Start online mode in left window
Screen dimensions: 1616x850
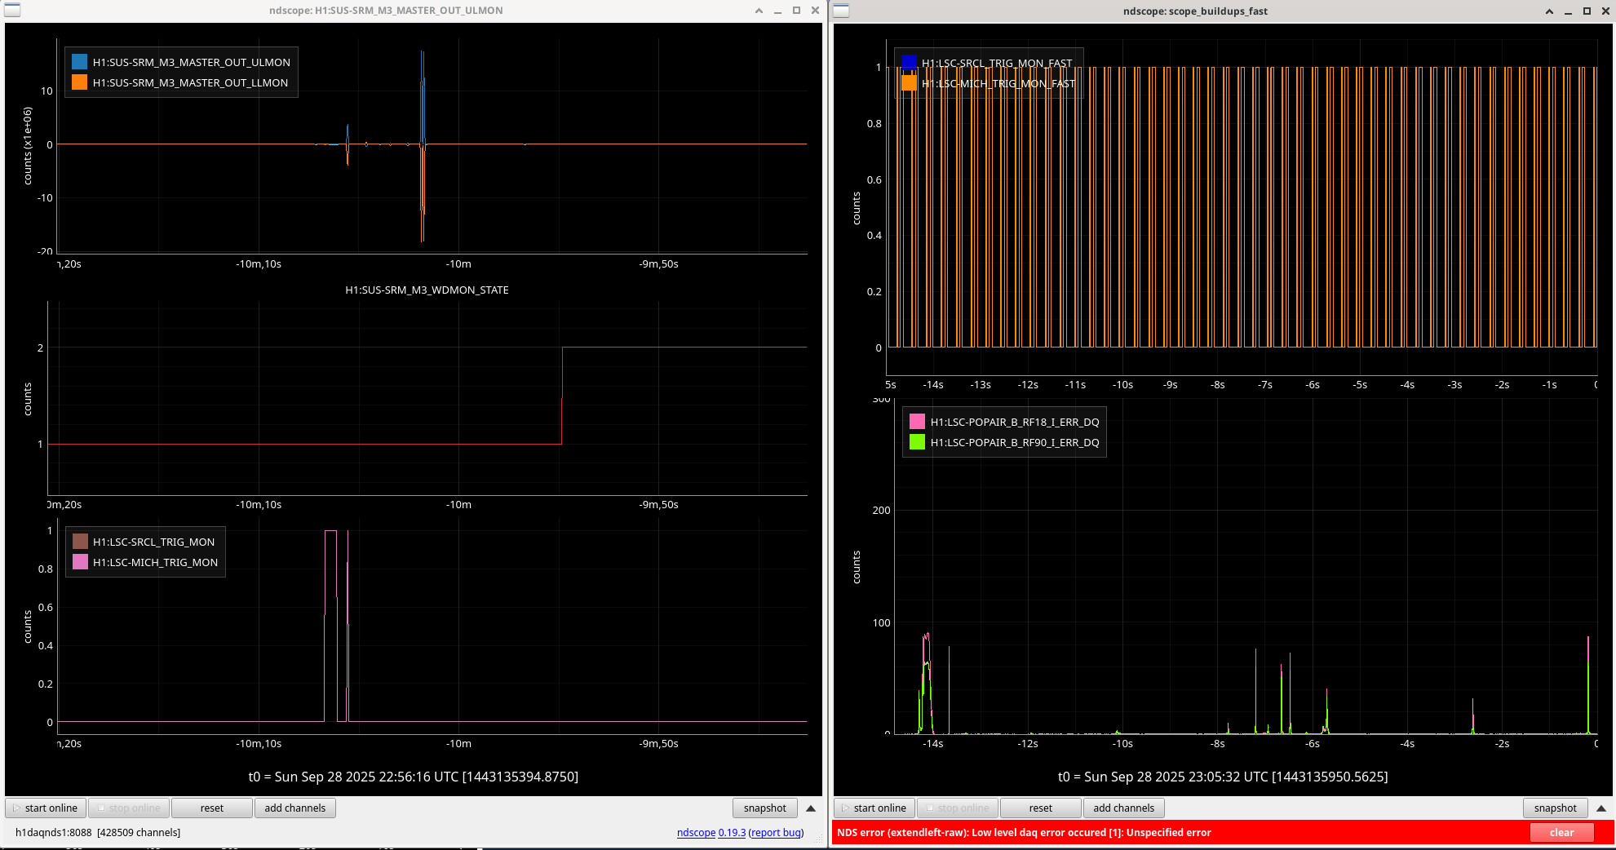click(x=46, y=808)
